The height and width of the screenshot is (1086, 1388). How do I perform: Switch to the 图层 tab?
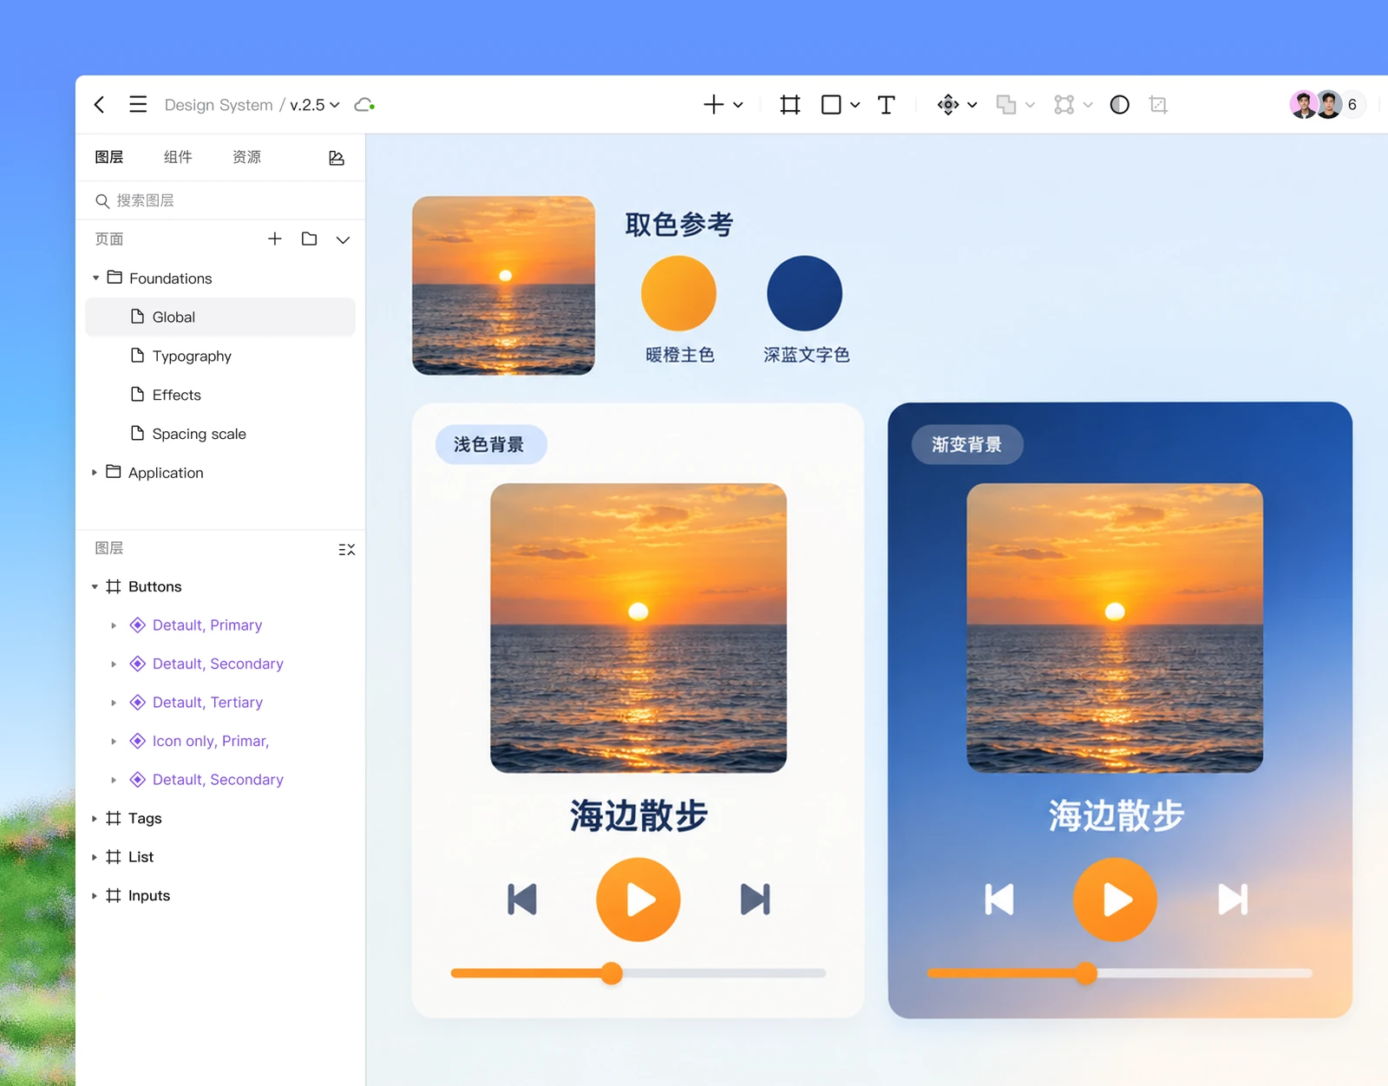tap(109, 157)
